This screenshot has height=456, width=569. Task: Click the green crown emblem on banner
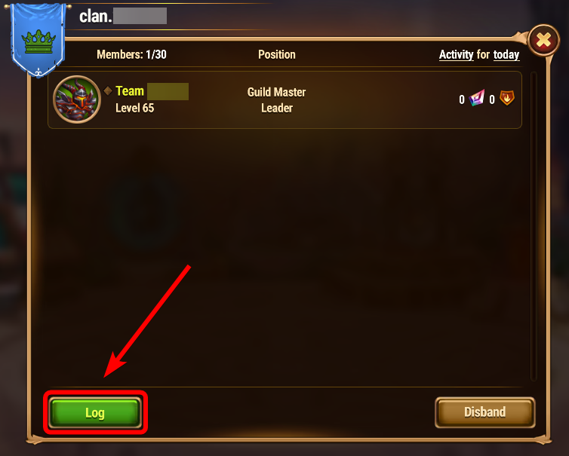click(38, 41)
